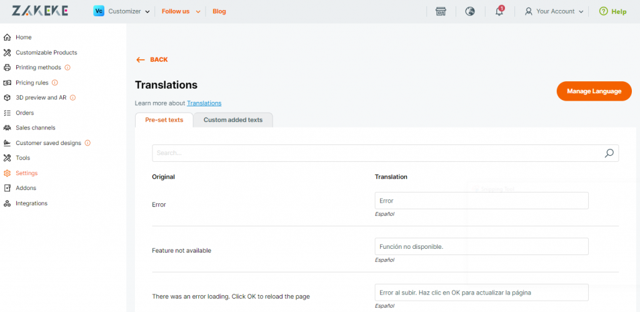
Task: Click the Search translations field
Action: [385, 153]
